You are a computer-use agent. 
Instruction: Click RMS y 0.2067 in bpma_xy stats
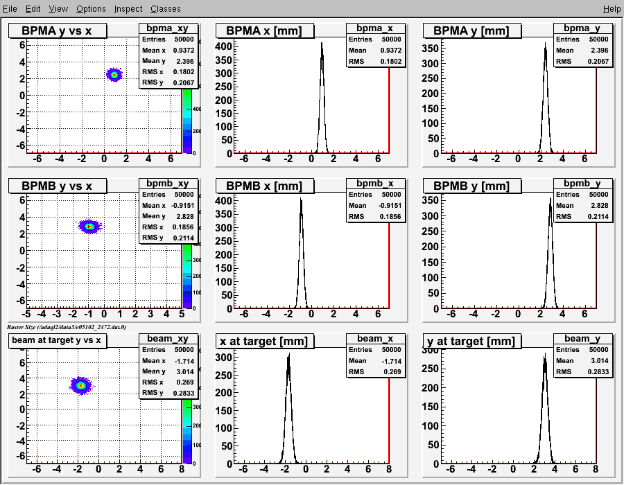(168, 82)
